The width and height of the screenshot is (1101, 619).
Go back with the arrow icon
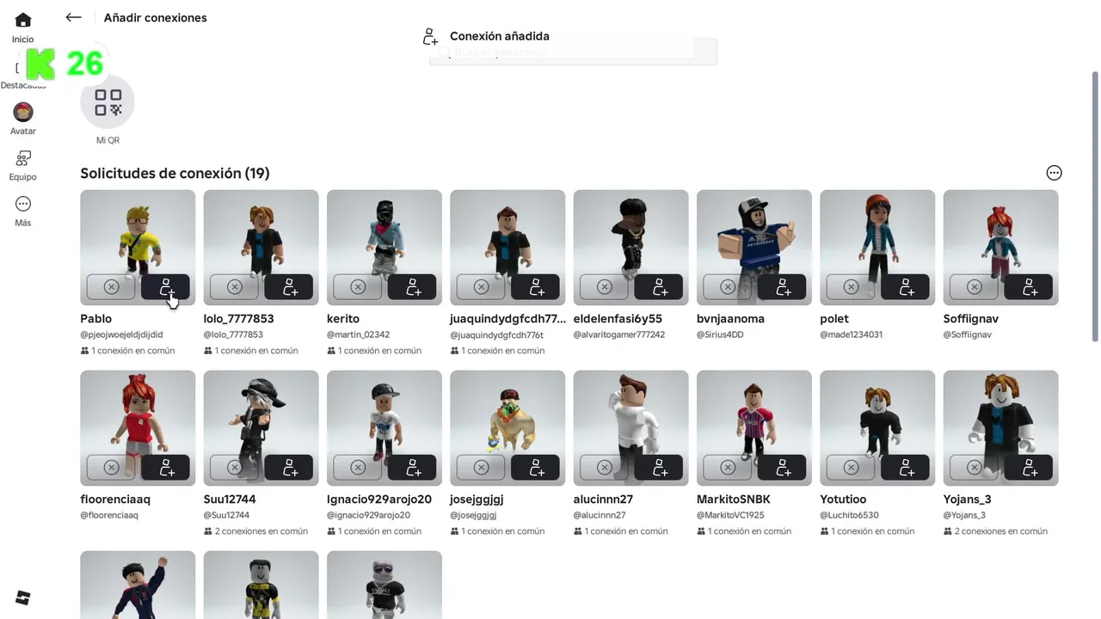point(73,17)
